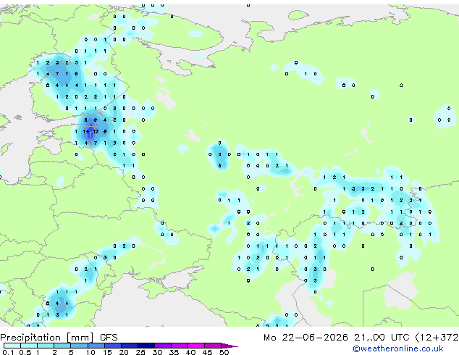Click the over-50 mm legend arrow tip
Viewport: 459px width, 355px height.
coord(230,346)
